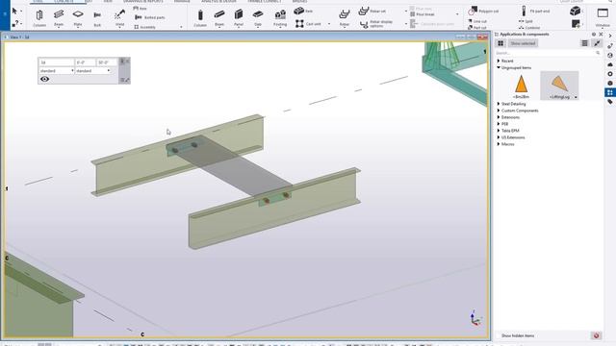616x346 pixels.
Task: Click the inquire question-mark tool
Action: (x=15, y=24)
